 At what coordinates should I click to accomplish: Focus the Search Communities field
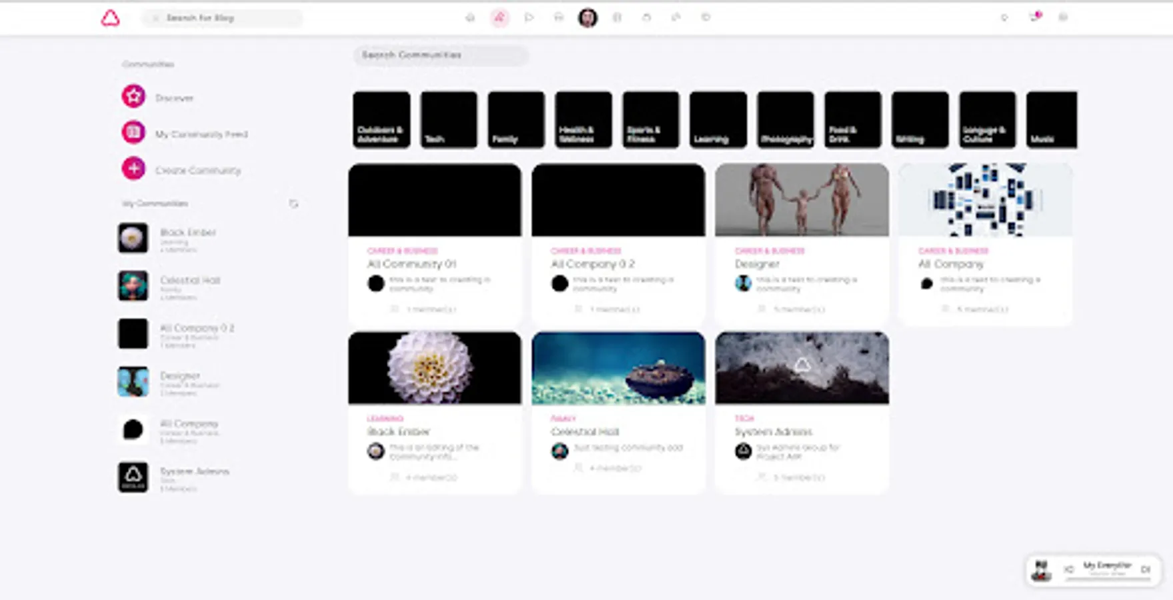(441, 55)
